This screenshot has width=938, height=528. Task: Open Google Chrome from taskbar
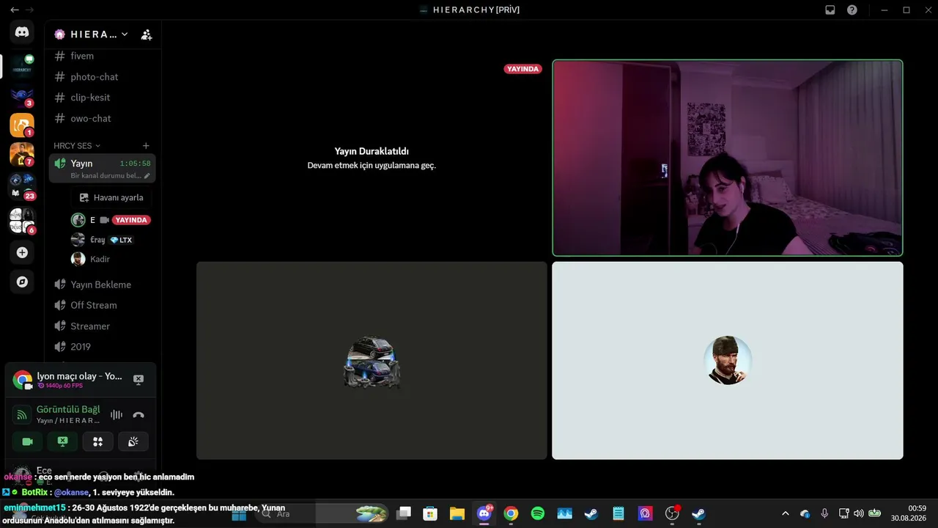[x=511, y=514]
